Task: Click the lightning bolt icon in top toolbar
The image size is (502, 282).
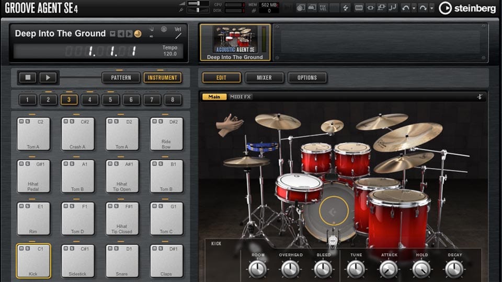Action: point(346,8)
